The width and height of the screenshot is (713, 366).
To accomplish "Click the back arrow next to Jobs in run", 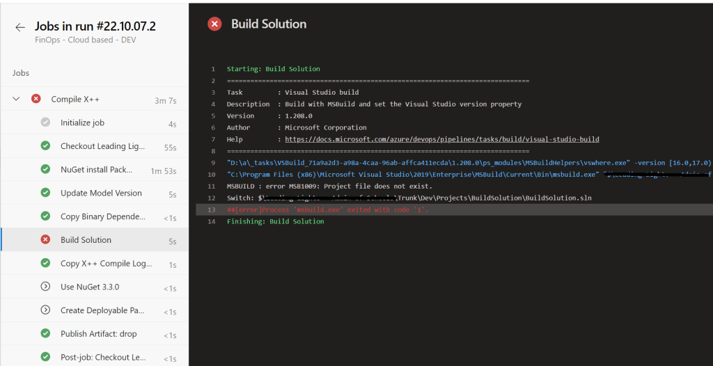I will tap(19, 27).
